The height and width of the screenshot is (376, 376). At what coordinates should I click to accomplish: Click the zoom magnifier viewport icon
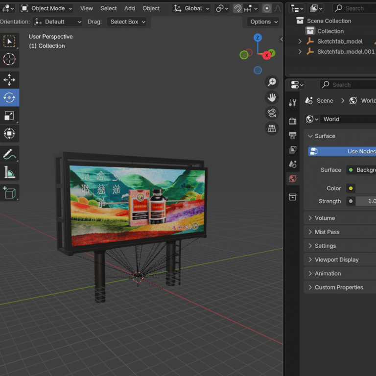(x=272, y=82)
